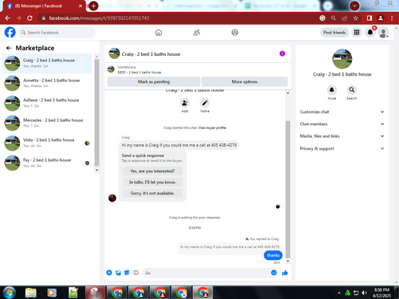Click the message pane scrollbar up arrow
This screenshot has height=299, width=399.
click(x=287, y=93)
